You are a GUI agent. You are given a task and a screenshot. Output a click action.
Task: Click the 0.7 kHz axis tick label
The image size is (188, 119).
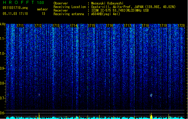pos(2,98)
